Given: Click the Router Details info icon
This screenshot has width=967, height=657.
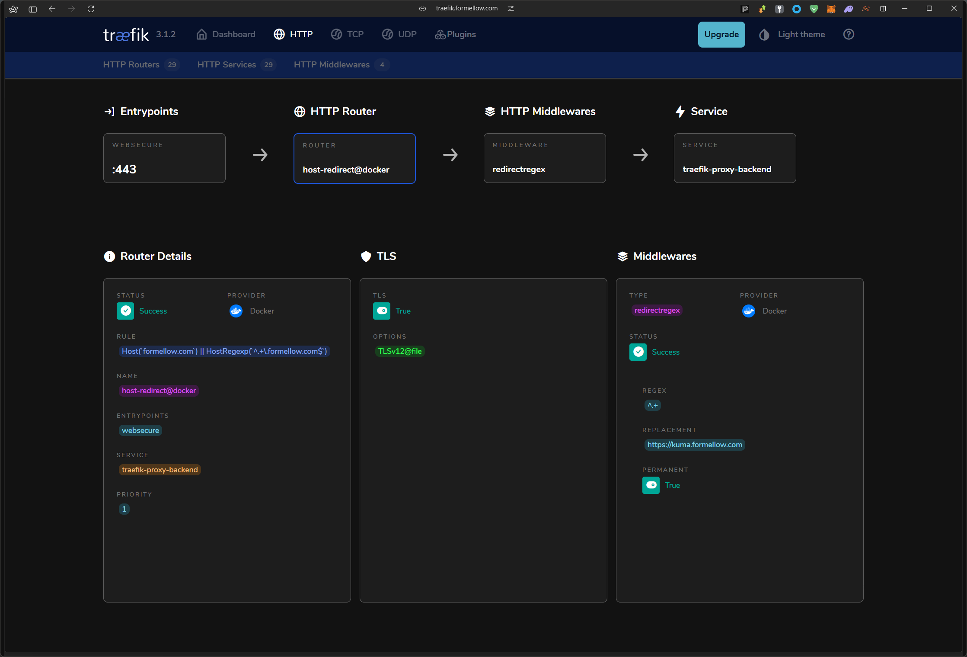Looking at the screenshot, I should [109, 256].
